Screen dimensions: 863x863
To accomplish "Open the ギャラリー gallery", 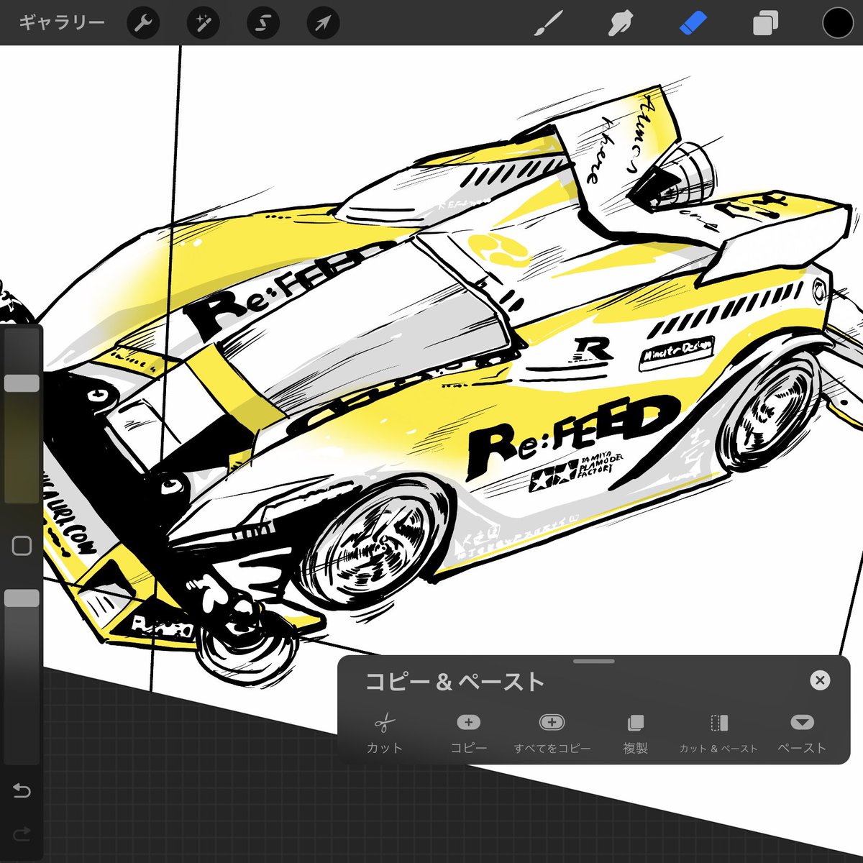I will [62, 22].
